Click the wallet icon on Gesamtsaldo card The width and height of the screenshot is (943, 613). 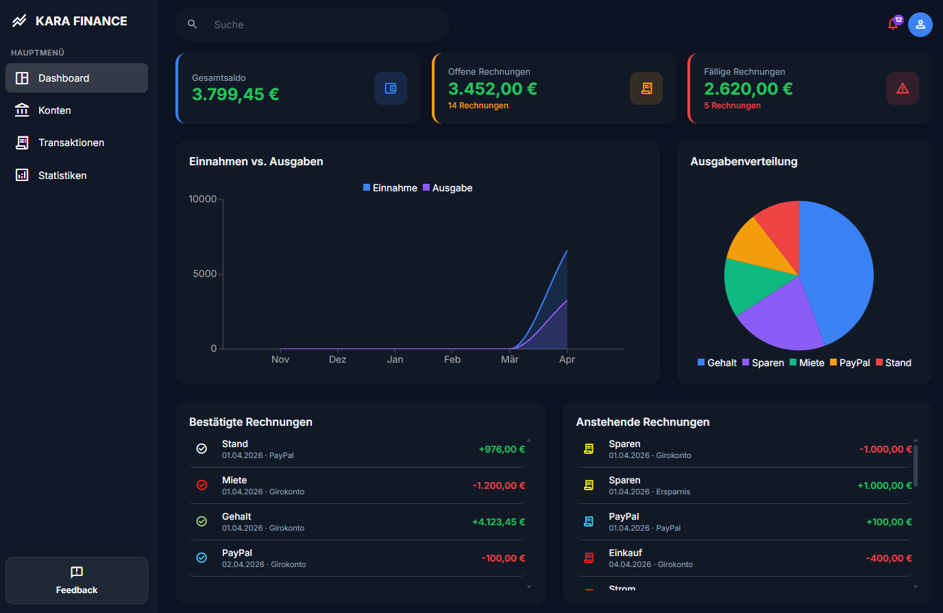390,88
